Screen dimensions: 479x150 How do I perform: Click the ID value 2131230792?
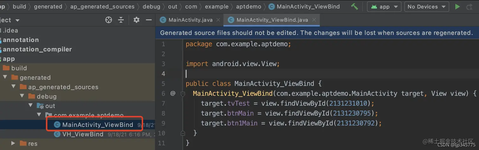click(355, 123)
